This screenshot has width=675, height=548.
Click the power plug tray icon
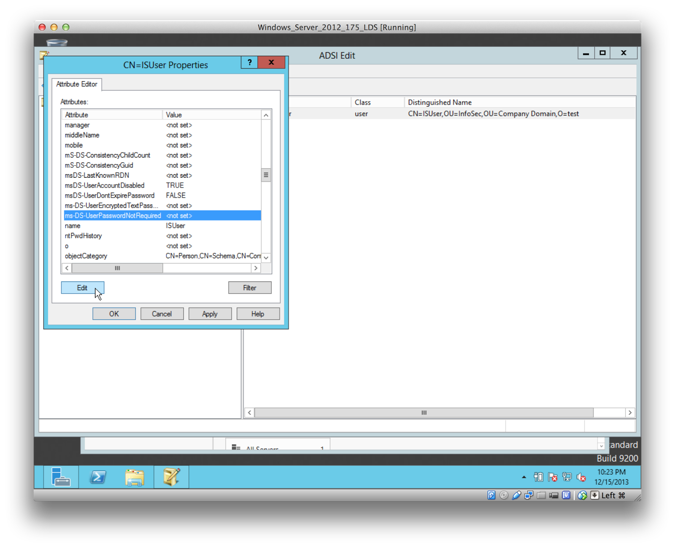[x=538, y=477]
